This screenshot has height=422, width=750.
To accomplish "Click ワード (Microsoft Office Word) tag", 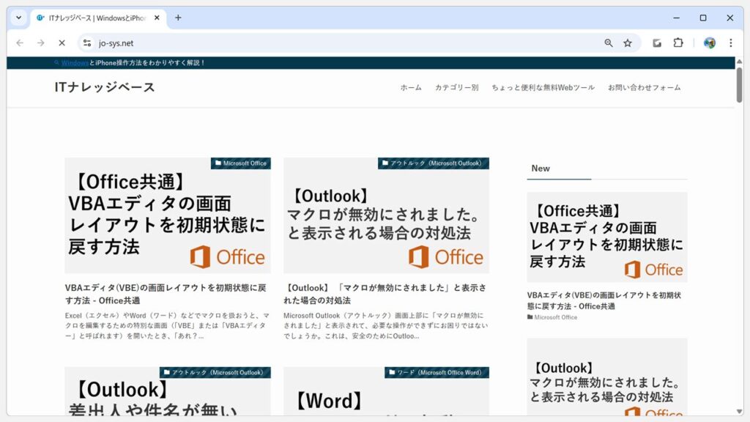I will coord(437,372).
